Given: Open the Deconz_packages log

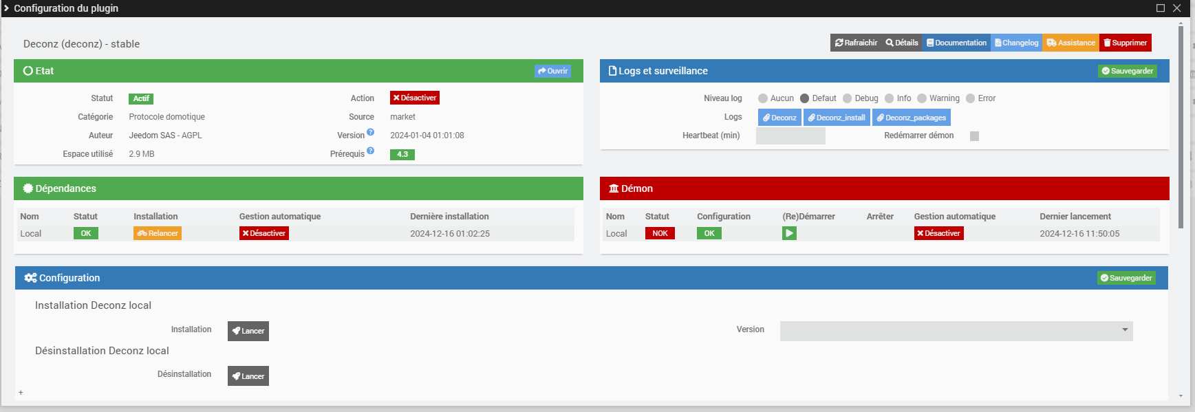Looking at the screenshot, I should click(912, 118).
